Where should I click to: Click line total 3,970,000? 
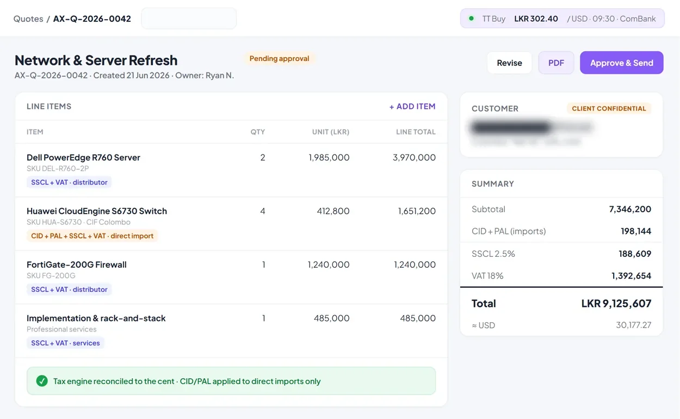click(414, 157)
